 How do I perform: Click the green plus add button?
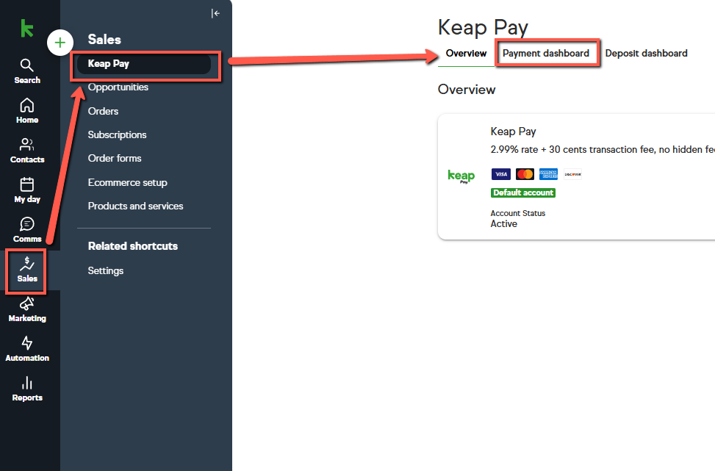pos(60,43)
